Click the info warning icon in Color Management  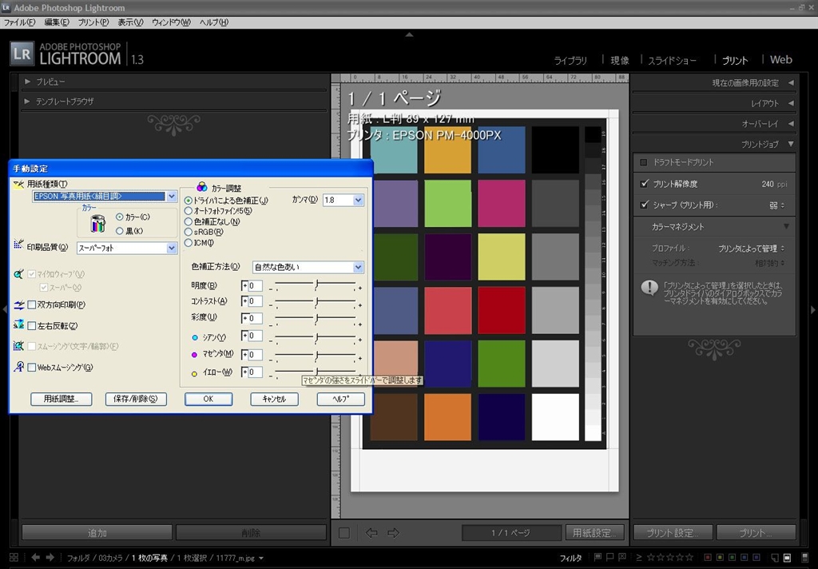[649, 288]
